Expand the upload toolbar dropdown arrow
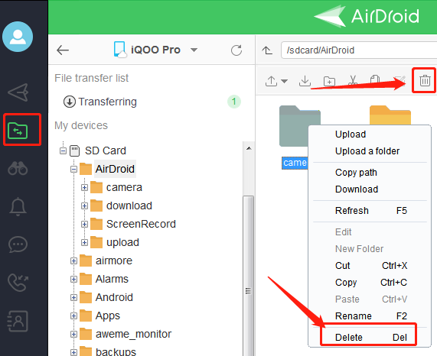This screenshot has width=437, height=356. click(x=284, y=81)
